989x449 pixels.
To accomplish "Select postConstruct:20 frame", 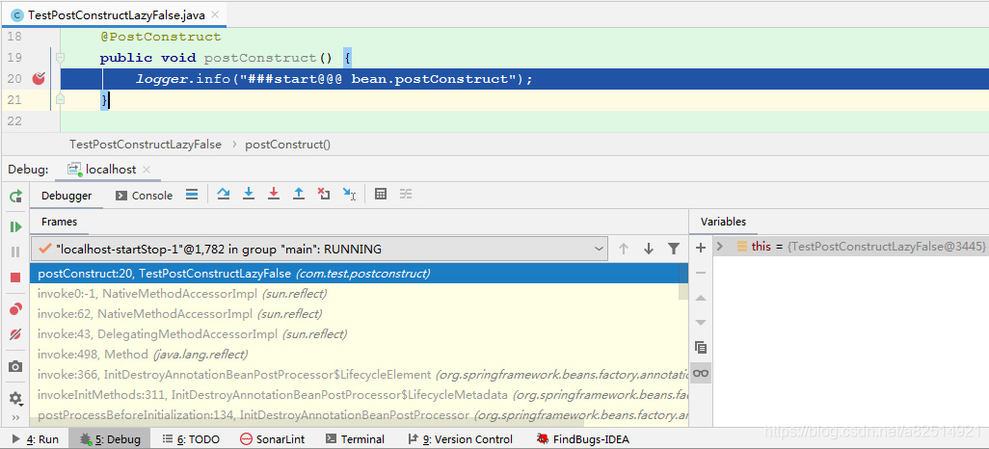I will [360, 274].
